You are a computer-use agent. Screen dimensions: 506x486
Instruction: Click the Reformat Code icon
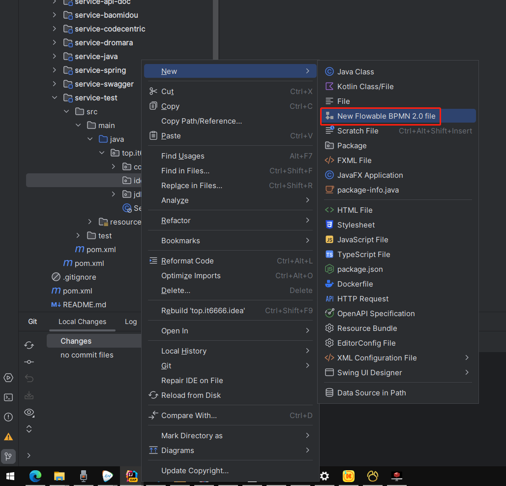coord(153,261)
